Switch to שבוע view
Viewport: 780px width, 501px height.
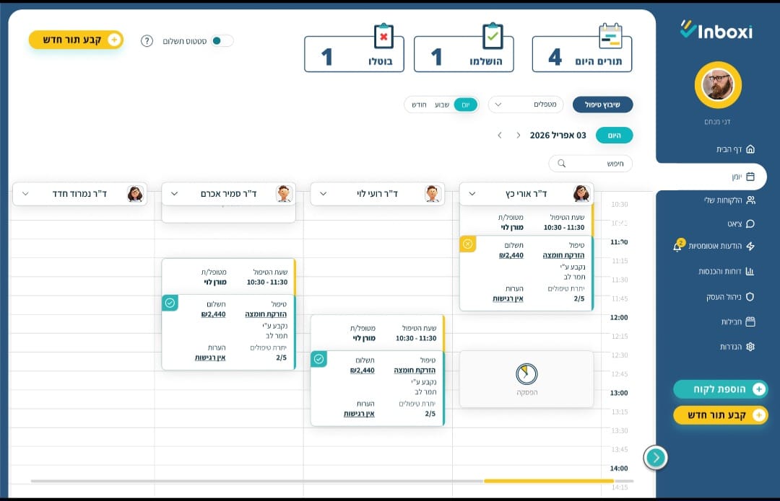[x=441, y=105]
